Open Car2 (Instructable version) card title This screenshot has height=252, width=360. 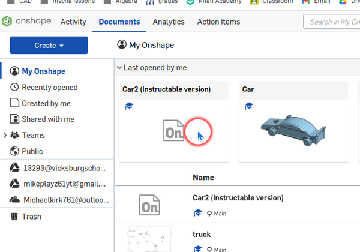166,89
